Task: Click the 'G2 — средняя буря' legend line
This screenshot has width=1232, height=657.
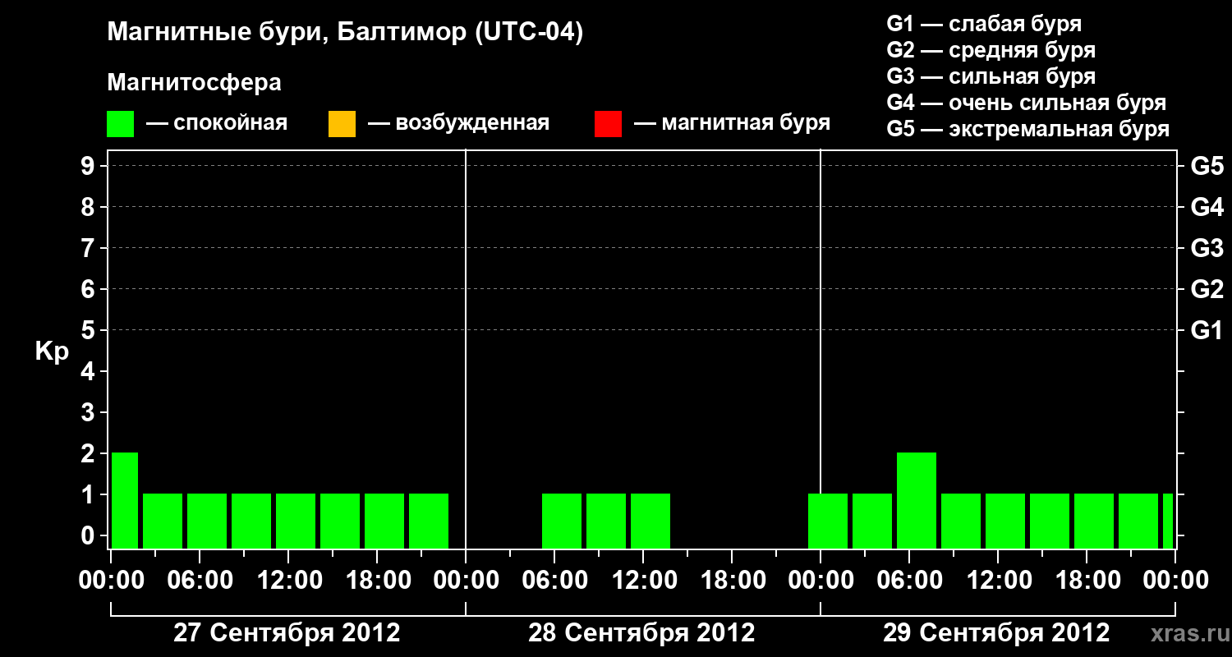Action: pos(991,50)
